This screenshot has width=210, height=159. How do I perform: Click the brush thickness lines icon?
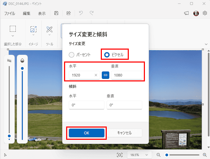tap(9, 60)
